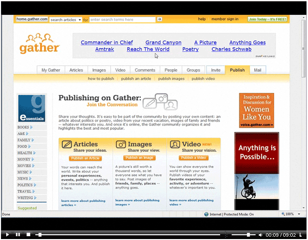
Task: Click the Video person icon
Action: tap(175, 145)
